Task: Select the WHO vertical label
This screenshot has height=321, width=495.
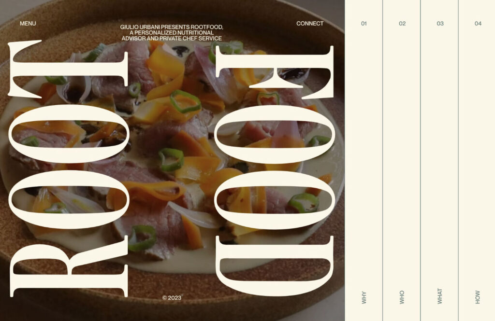Action: click(402, 297)
